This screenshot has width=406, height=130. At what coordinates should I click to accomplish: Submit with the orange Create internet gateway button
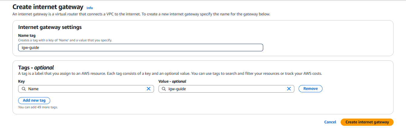coord(367,122)
